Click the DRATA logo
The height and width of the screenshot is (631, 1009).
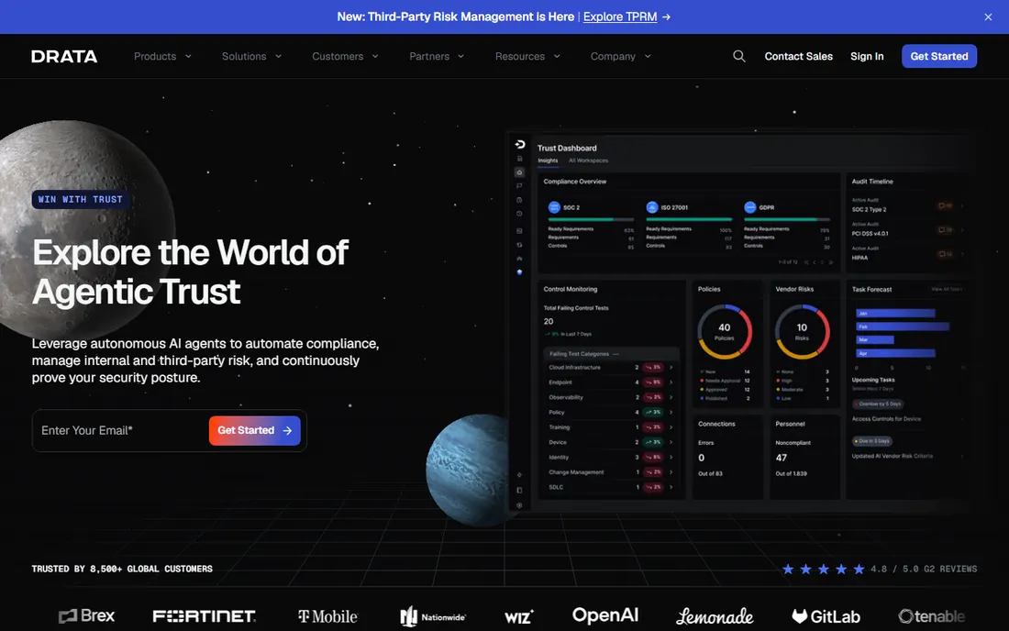click(x=64, y=57)
